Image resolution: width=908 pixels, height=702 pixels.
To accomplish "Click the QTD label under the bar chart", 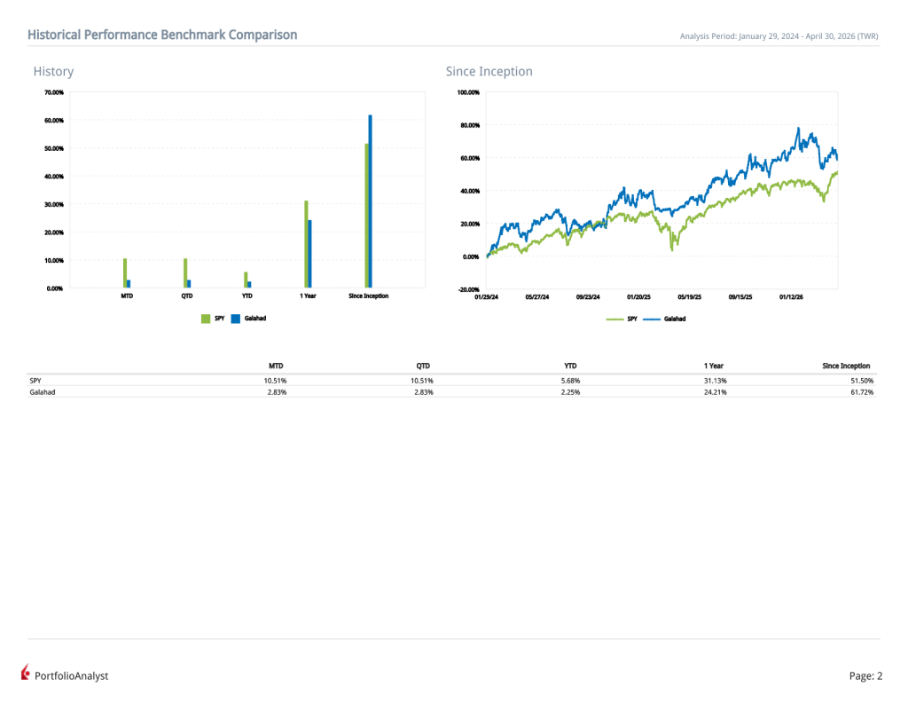I will (186, 296).
